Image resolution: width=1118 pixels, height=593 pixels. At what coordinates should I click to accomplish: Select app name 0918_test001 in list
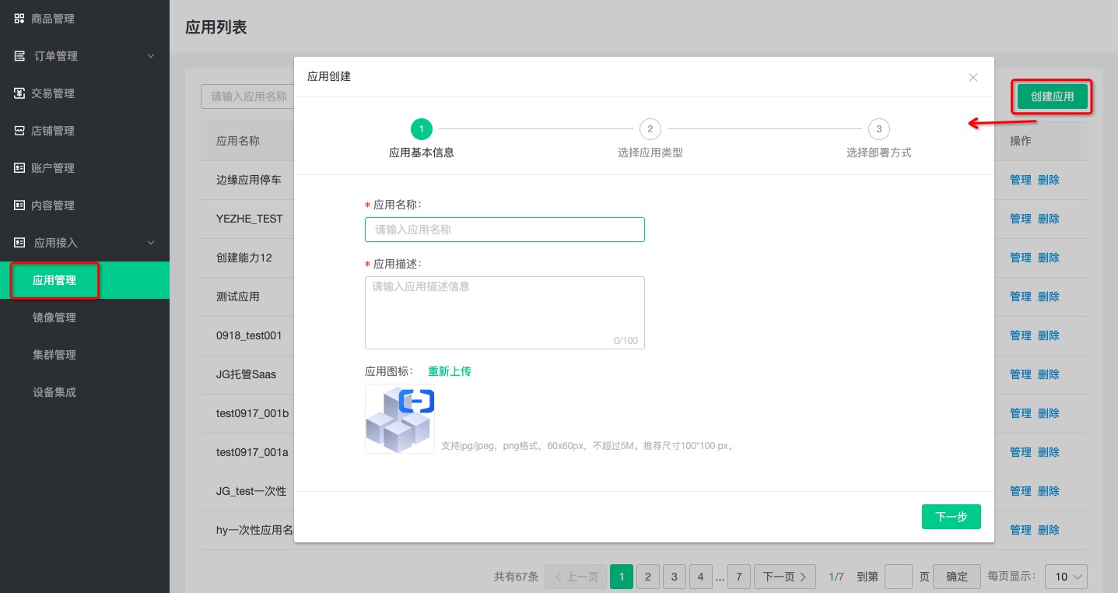(249, 335)
